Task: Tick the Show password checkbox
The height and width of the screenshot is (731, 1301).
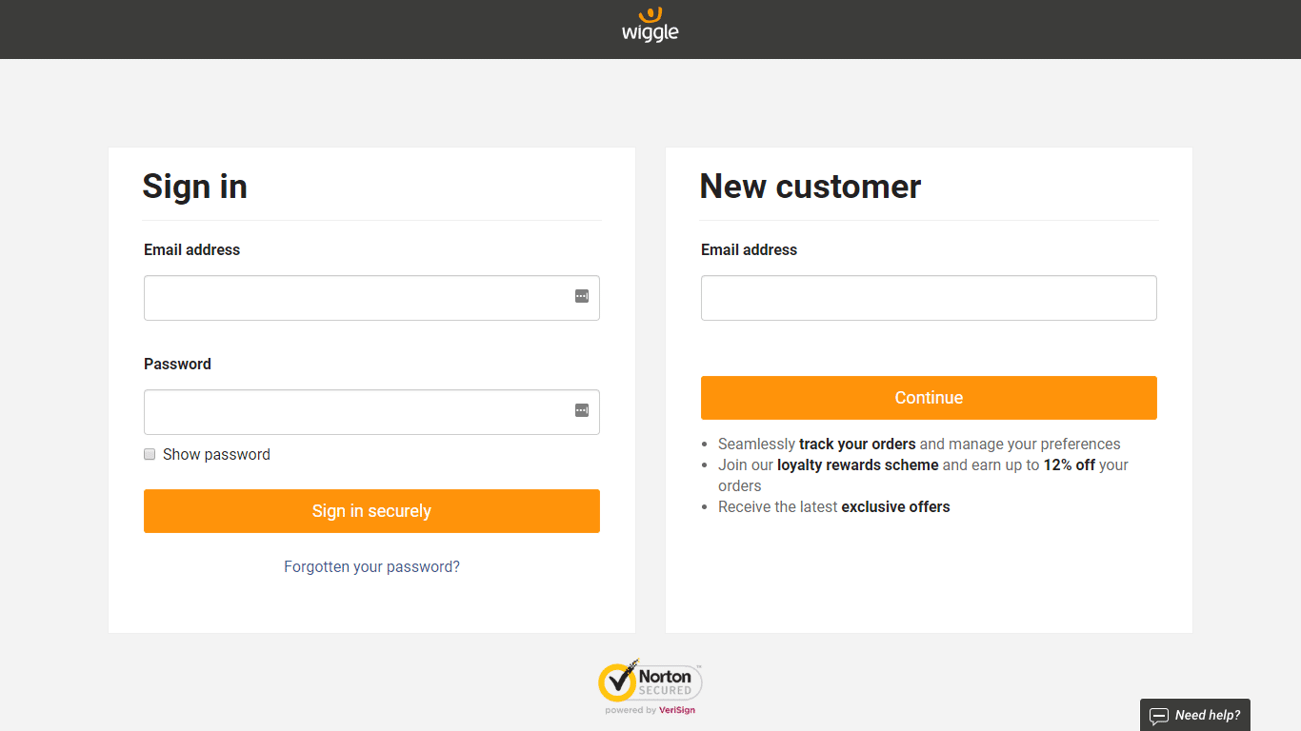Action: pos(150,454)
